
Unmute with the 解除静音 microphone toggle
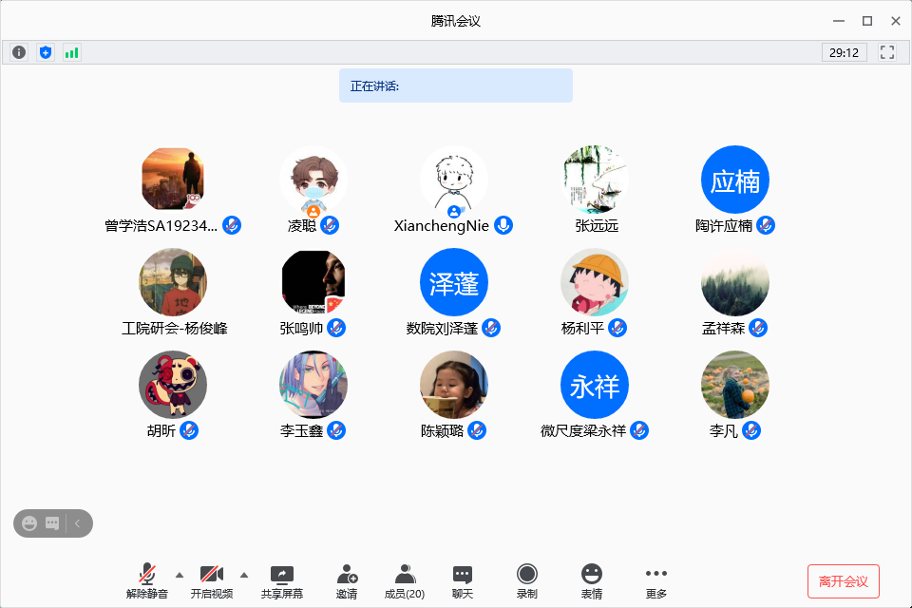coord(149,575)
